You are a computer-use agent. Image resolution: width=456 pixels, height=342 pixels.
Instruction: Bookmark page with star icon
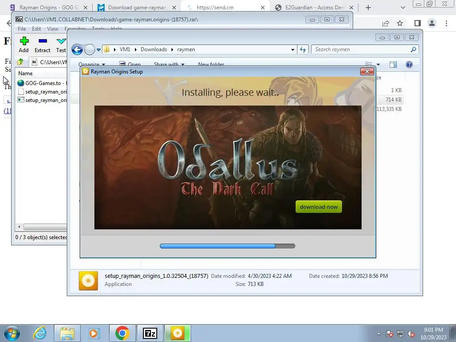click(400, 23)
